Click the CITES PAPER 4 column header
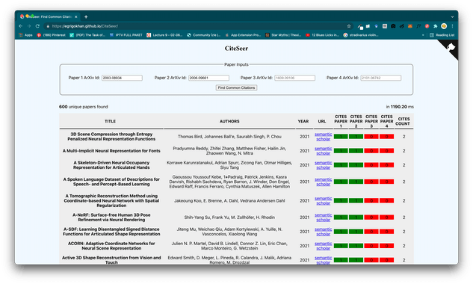This screenshot has width=473, height=284. click(x=387, y=121)
